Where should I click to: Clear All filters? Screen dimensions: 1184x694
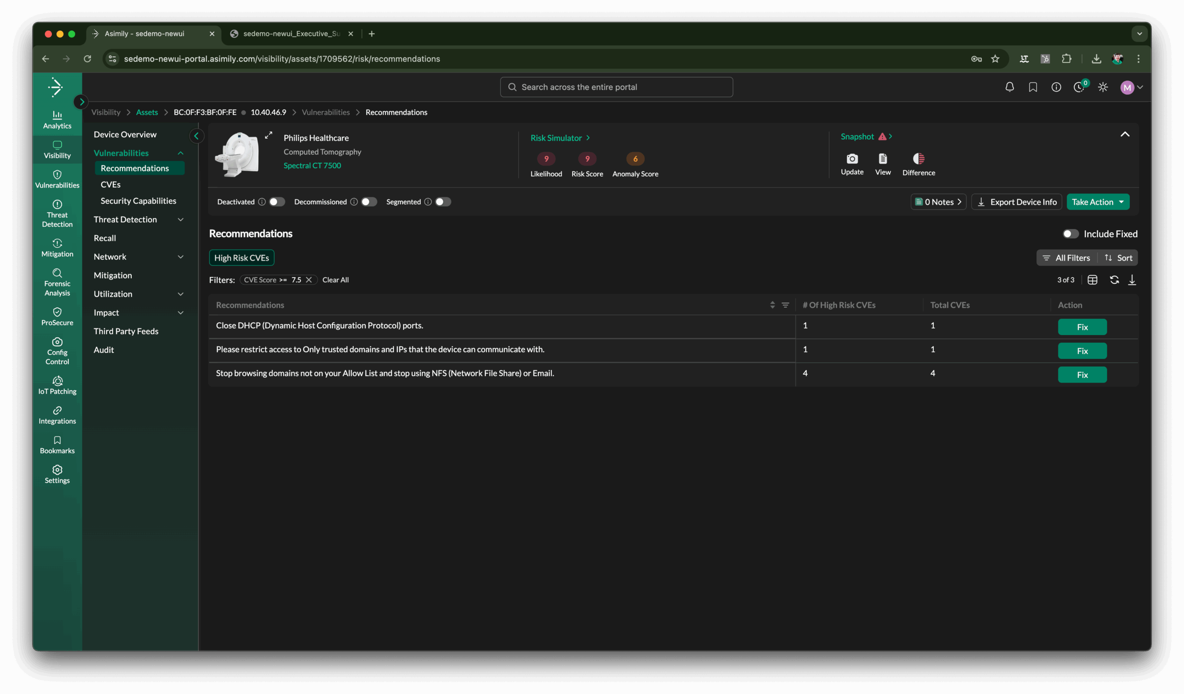335,280
